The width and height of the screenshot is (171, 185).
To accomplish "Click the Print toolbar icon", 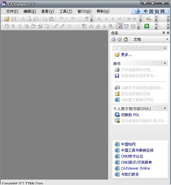I will pos(23,19).
